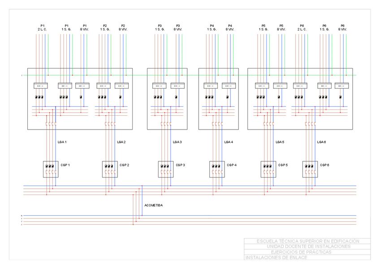Click the CGP 1 fuse box symbol
The image size is (380, 269).
[51, 169]
